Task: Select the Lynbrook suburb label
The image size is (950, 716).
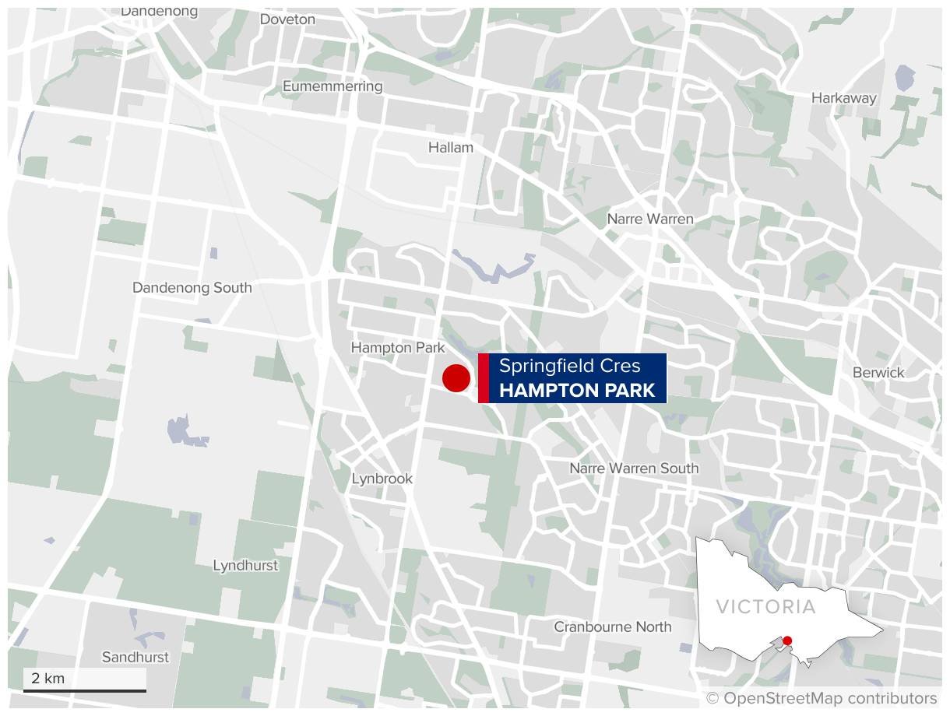Action: [382, 479]
